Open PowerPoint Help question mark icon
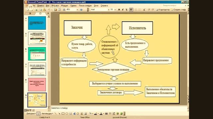This screenshot has width=213, height=119. 81,10
